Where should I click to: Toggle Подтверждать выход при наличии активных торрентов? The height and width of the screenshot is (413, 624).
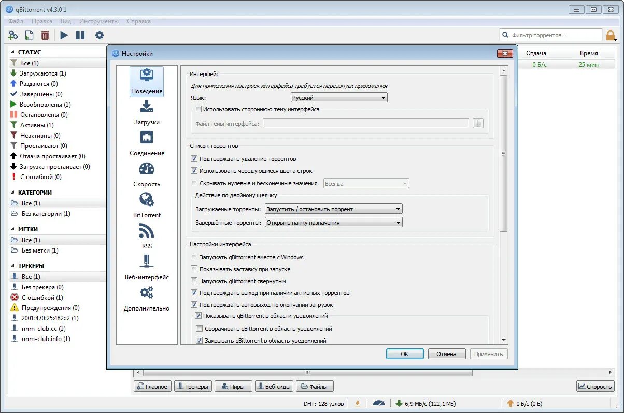click(x=194, y=293)
